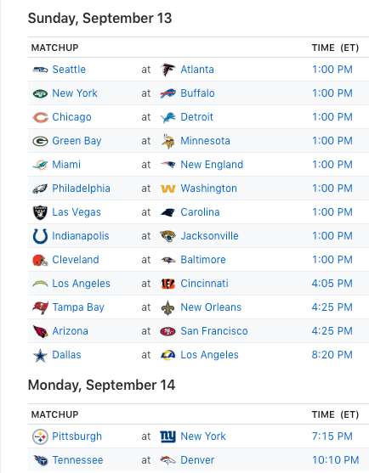The image size is (369, 473).
Task: Open the New Orleans Saints team link
Action: 211,307
